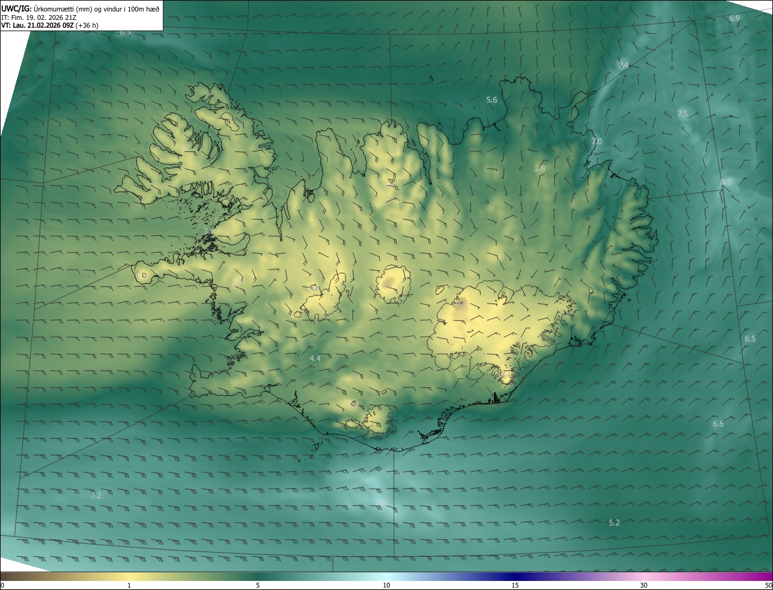Image resolution: width=773 pixels, height=590 pixels.
Task: Click the 4.4 value label in southwest Iceland
Action: (315, 358)
